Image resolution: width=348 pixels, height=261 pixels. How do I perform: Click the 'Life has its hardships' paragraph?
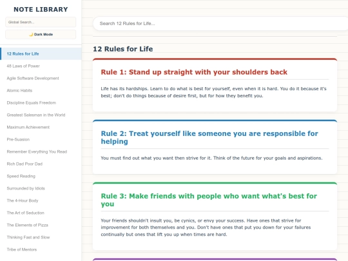click(x=213, y=92)
